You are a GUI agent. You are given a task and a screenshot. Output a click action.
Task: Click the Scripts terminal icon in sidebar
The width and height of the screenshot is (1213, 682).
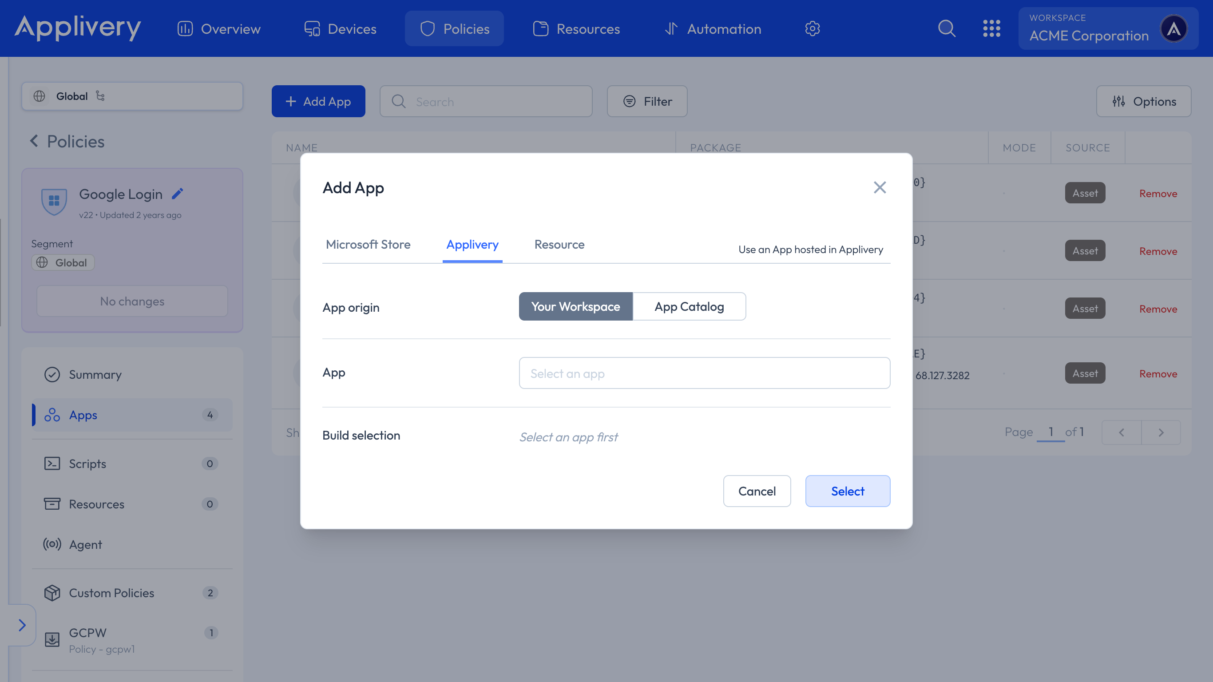pyautogui.click(x=52, y=464)
